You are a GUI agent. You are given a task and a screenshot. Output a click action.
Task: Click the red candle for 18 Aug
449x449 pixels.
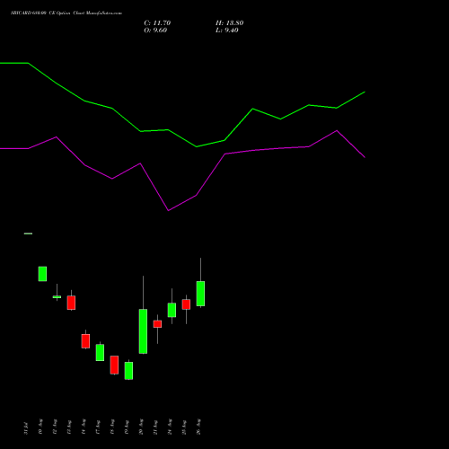[114, 365]
